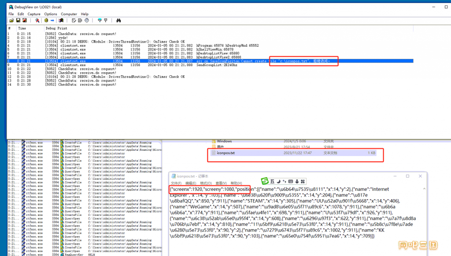Click the Notepad scrollbar up arrow

424,189
